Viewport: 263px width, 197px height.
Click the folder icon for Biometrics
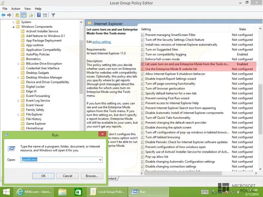tap(23, 59)
